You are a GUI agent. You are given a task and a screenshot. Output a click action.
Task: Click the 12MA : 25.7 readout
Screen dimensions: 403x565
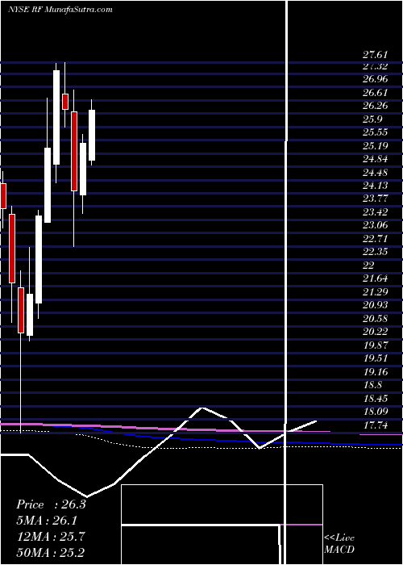51,536
